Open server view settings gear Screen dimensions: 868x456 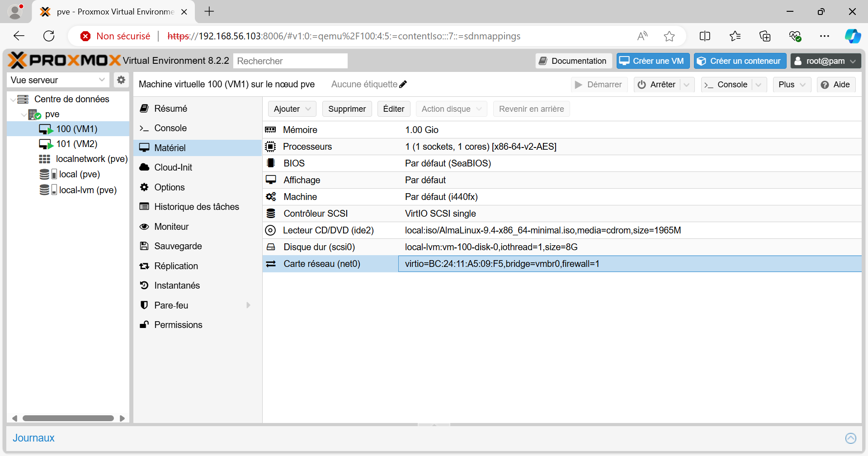(121, 80)
